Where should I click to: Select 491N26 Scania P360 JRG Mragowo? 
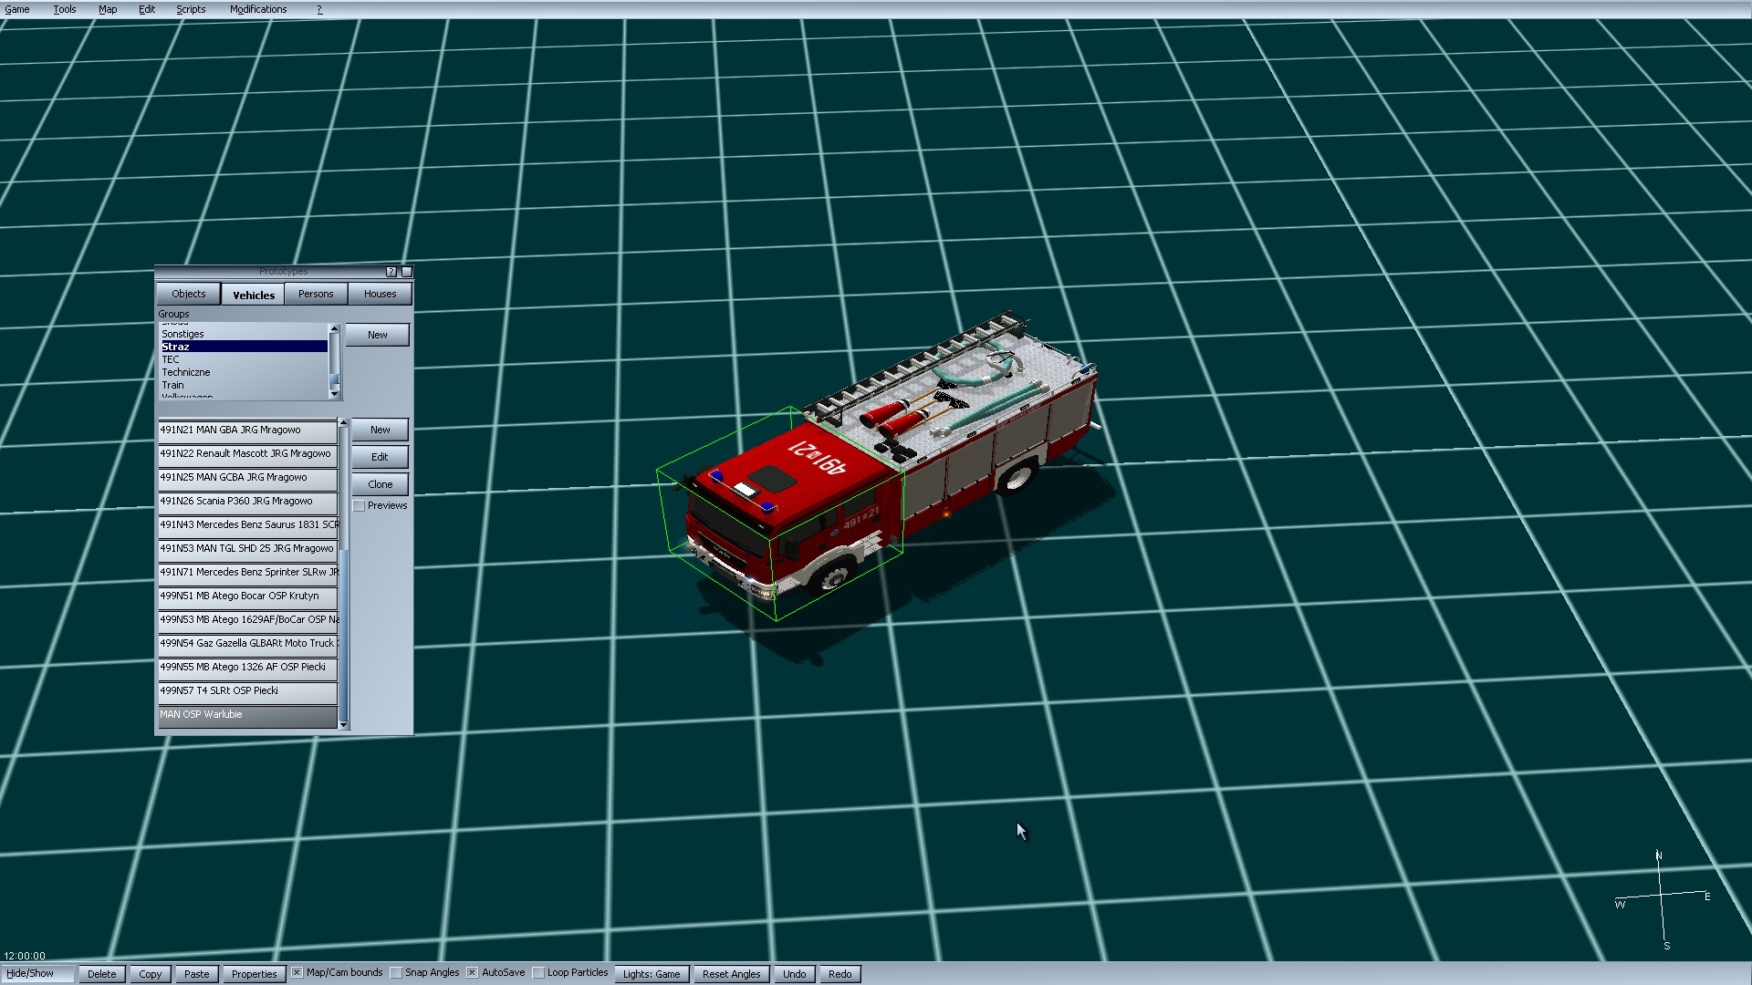click(x=247, y=502)
